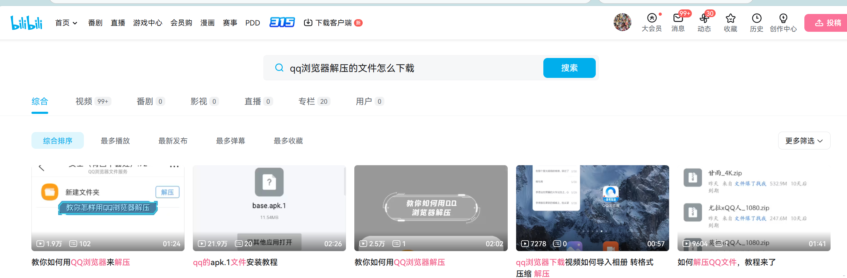
Task: Click the 315 promotional banner icon
Action: (282, 22)
